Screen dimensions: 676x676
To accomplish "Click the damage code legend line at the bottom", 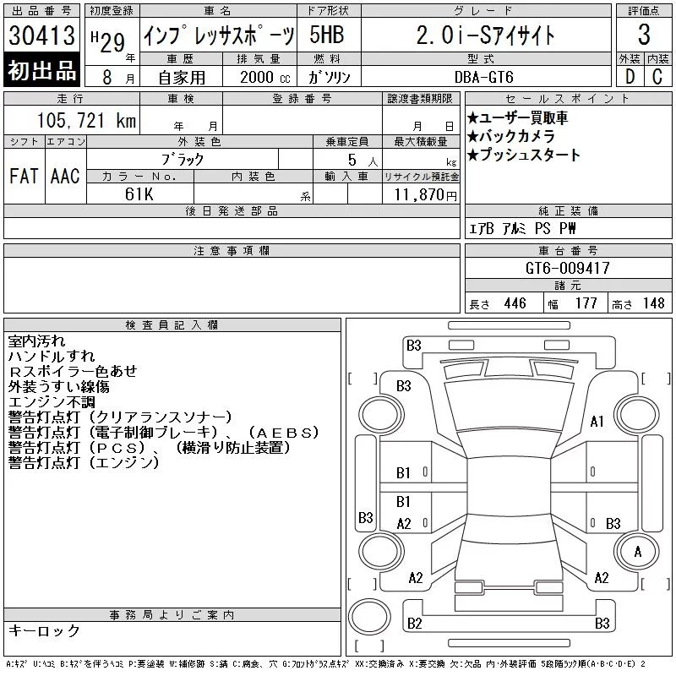I will [326, 664].
